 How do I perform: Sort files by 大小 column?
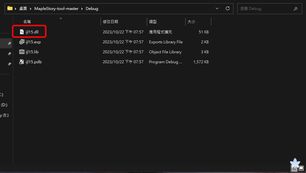point(191,22)
